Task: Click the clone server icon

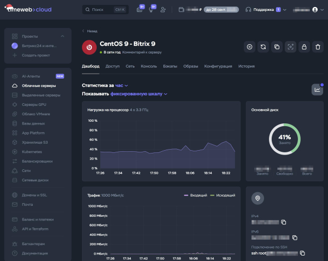Action: pos(277,48)
